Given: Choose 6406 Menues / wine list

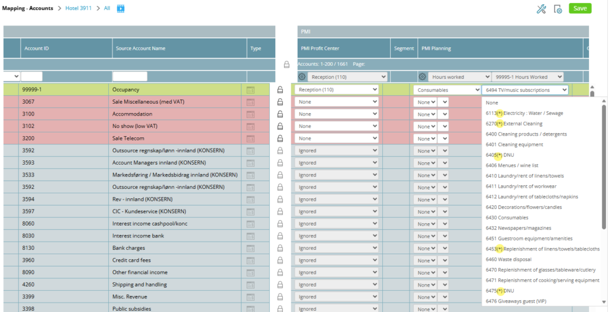Looking at the screenshot, I should click(x=542, y=165).
